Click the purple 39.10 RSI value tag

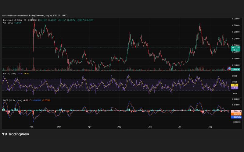click(235, 88)
